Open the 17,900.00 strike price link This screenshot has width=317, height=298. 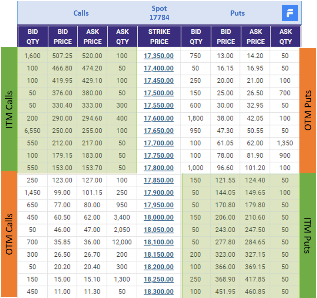159,193
